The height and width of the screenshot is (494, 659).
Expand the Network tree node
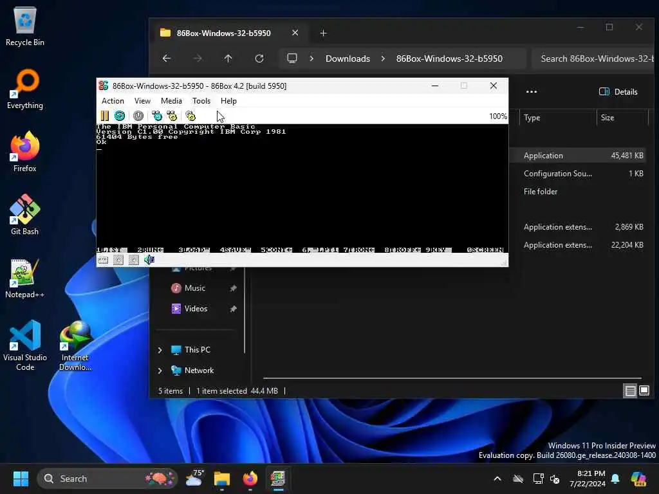point(160,370)
